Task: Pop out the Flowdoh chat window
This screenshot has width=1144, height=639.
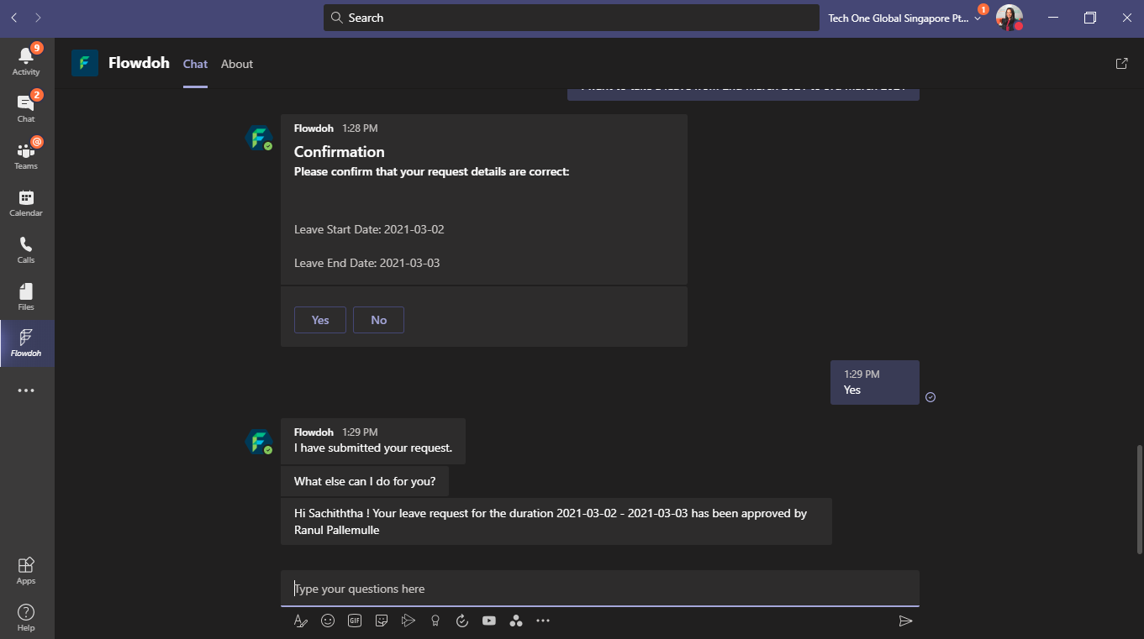Action: tap(1121, 63)
